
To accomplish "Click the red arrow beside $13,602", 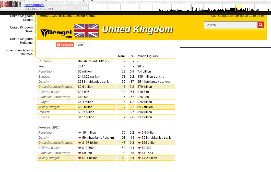I will click(x=80, y=148).
